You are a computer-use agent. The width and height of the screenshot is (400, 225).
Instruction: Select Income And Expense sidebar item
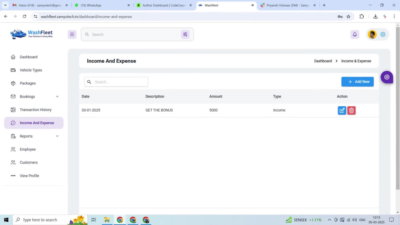pyautogui.click(x=34, y=123)
